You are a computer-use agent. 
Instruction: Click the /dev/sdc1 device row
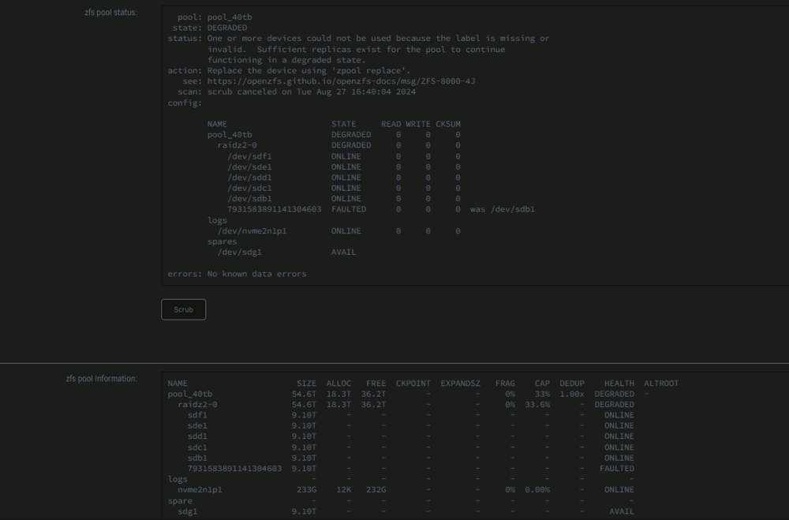pyautogui.click(x=344, y=188)
